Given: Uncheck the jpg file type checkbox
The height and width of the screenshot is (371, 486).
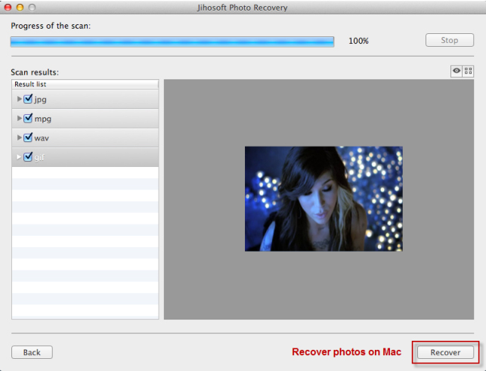Looking at the screenshot, I should [28, 99].
